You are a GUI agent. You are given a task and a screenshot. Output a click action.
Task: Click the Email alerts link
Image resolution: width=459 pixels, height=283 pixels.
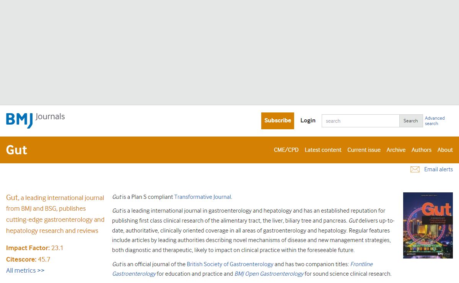[x=438, y=169]
